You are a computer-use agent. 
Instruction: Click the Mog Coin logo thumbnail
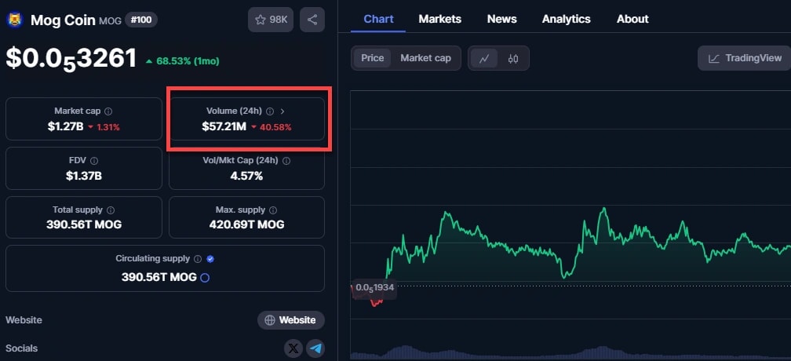point(14,20)
